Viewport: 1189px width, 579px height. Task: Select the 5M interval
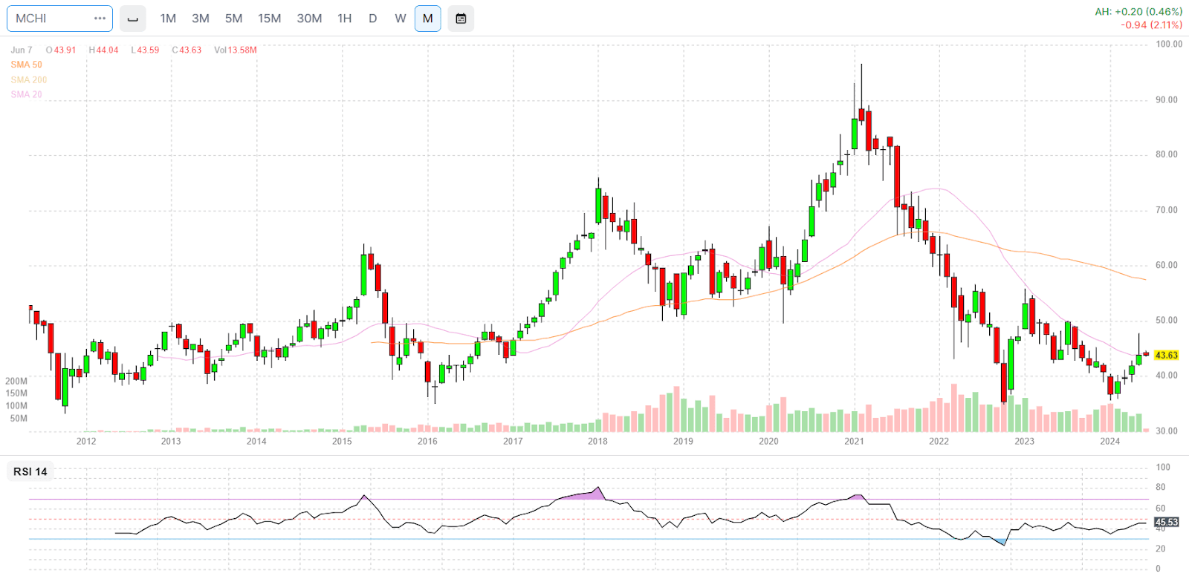click(x=234, y=19)
